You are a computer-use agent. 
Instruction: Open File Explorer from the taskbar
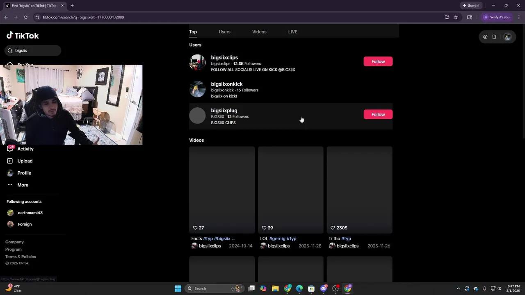(275, 288)
